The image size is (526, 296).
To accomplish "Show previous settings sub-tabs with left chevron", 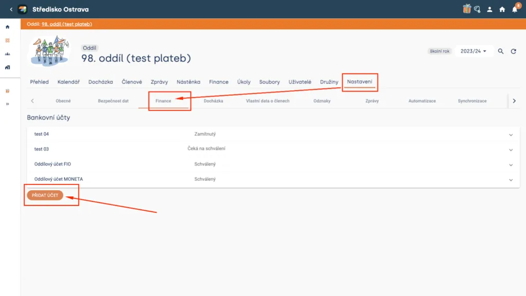I will pos(32,101).
